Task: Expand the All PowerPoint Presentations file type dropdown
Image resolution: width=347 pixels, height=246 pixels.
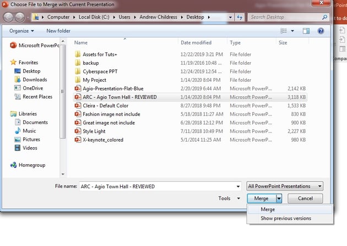Action: pyautogui.click(x=285, y=186)
